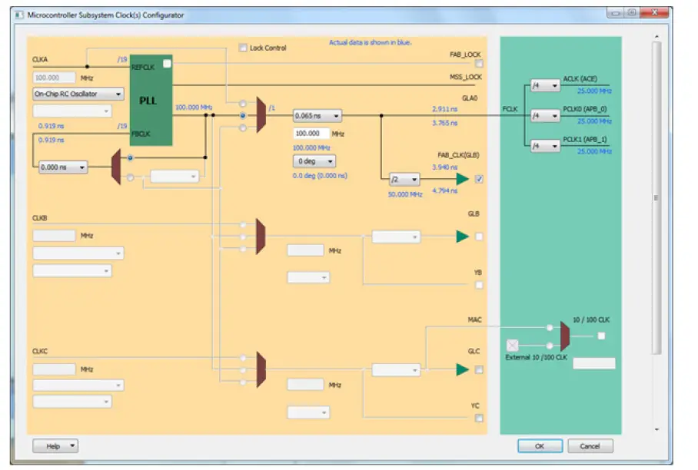
Task: Check the GLC output checkbox
Action: 479,369
